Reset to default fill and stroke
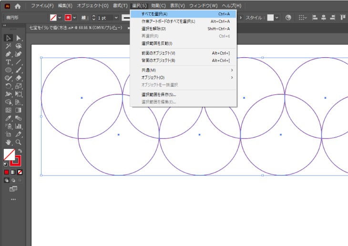 tap(6, 164)
